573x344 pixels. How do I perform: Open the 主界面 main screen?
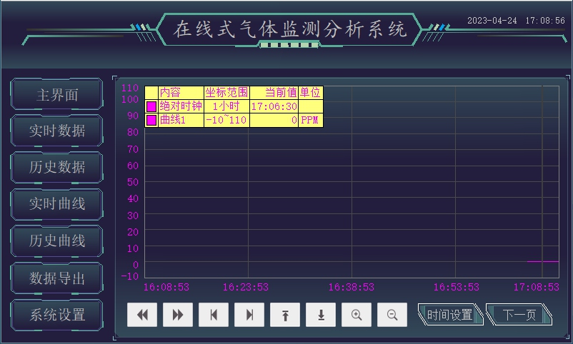coord(57,95)
